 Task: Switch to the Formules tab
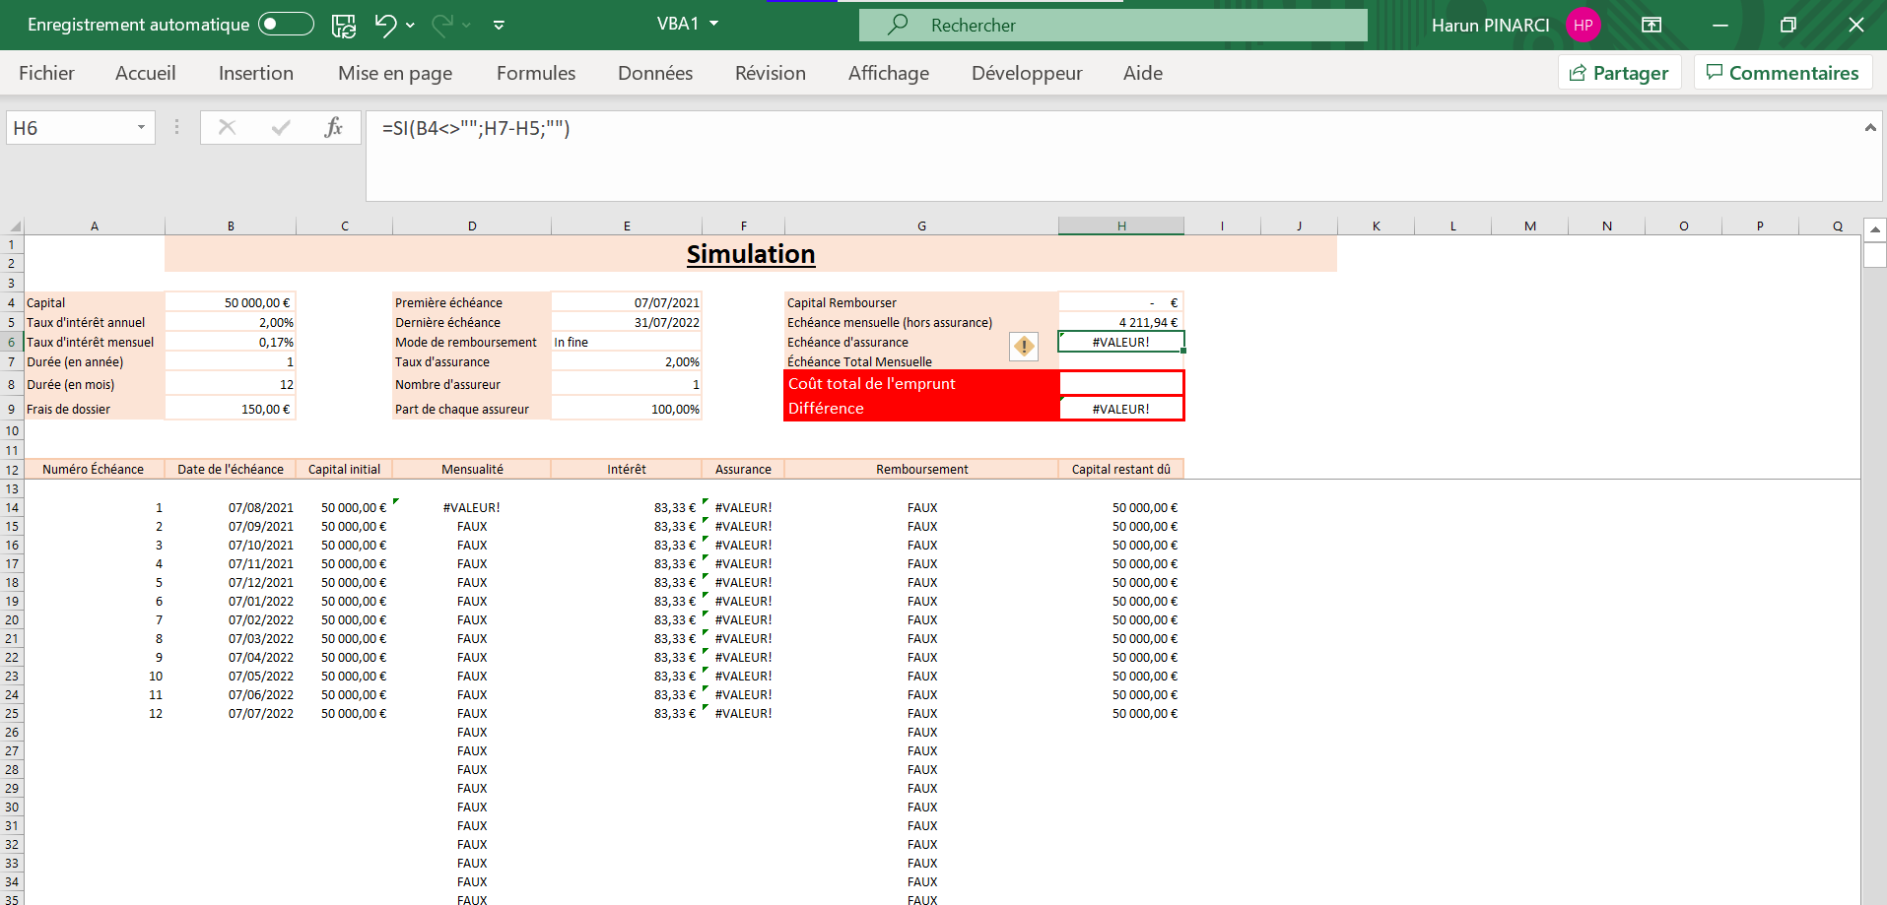pyautogui.click(x=536, y=73)
